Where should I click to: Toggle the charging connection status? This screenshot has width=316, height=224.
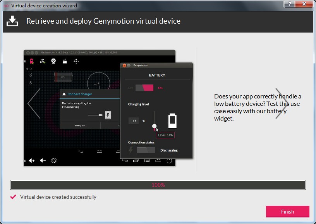point(146,150)
